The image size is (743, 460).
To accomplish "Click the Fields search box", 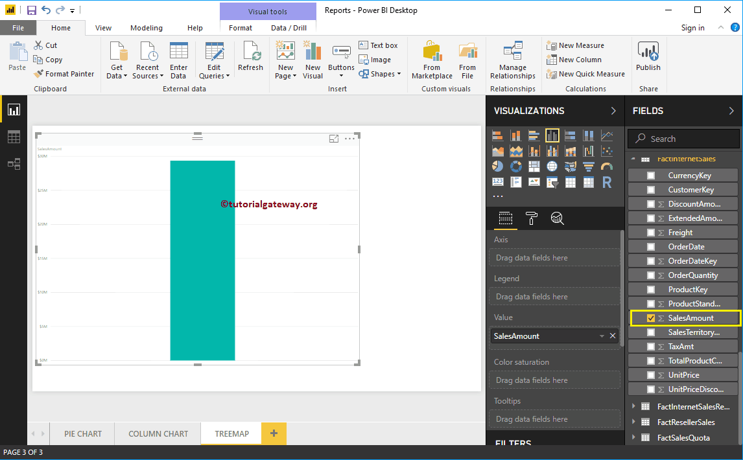I will (x=683, y=139).
